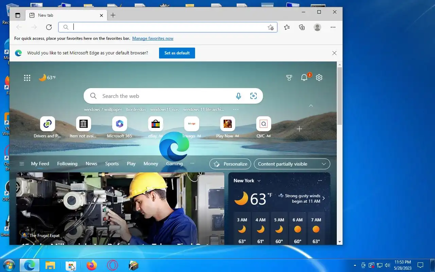
Task: Open Microsoft Rewards trophy icon
Action: tap(289, 78)
